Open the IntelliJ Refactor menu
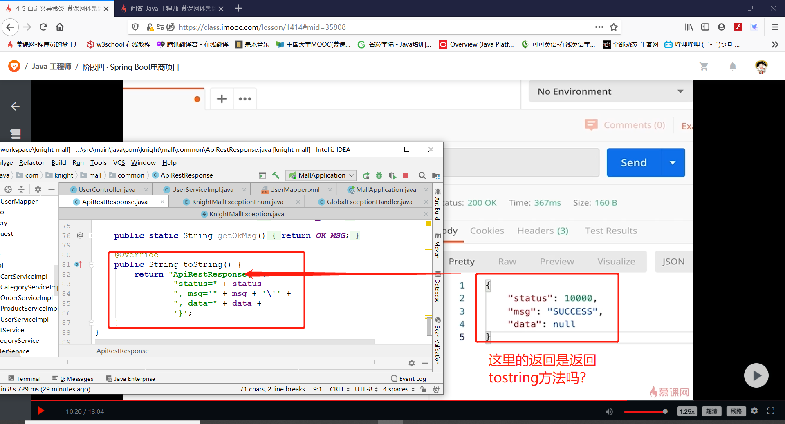The width and height of the screenshot is (785, 424). click(31, 162)
